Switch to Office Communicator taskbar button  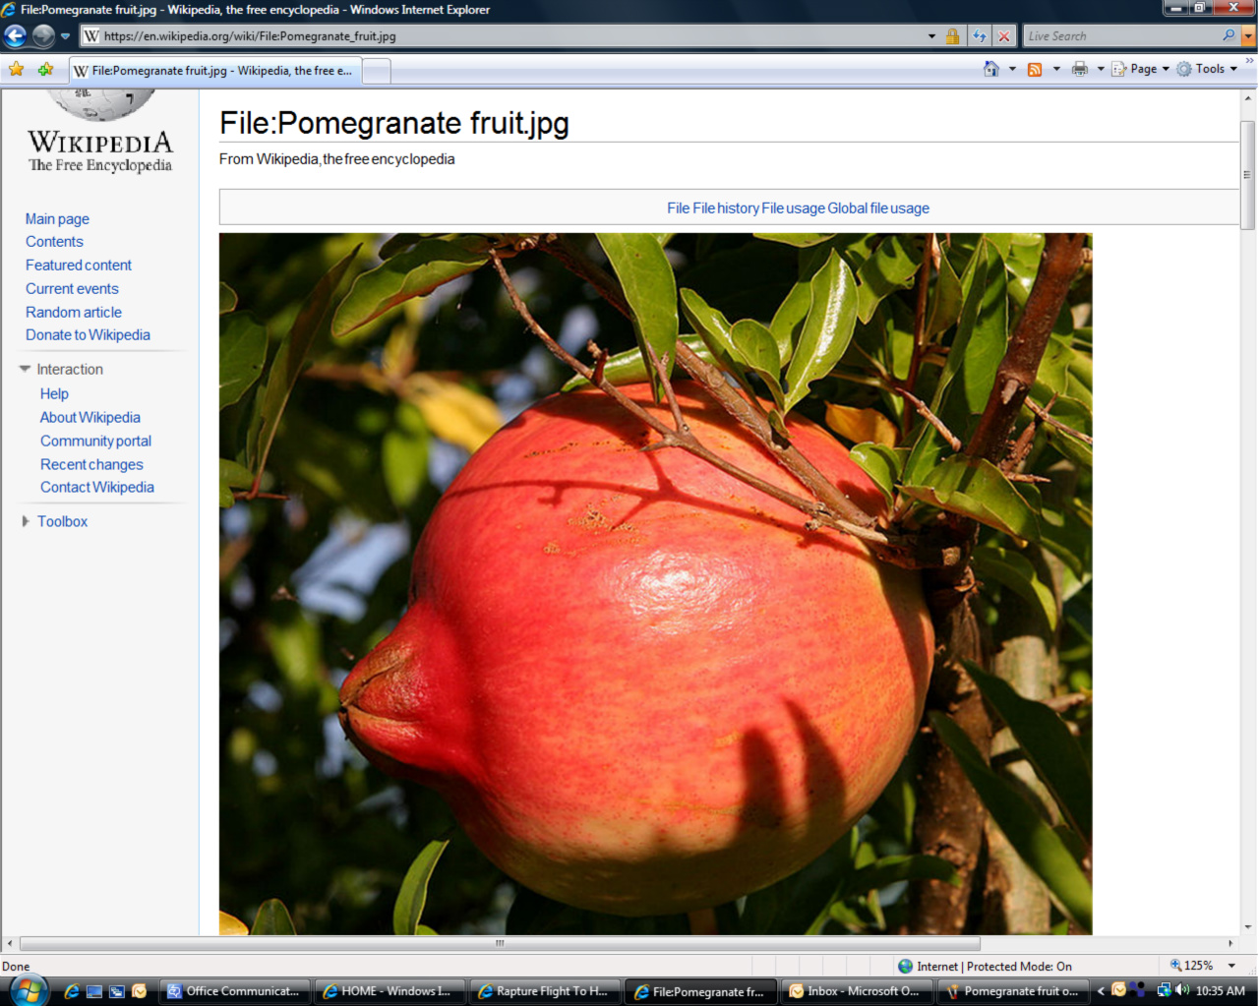(235, 991)
